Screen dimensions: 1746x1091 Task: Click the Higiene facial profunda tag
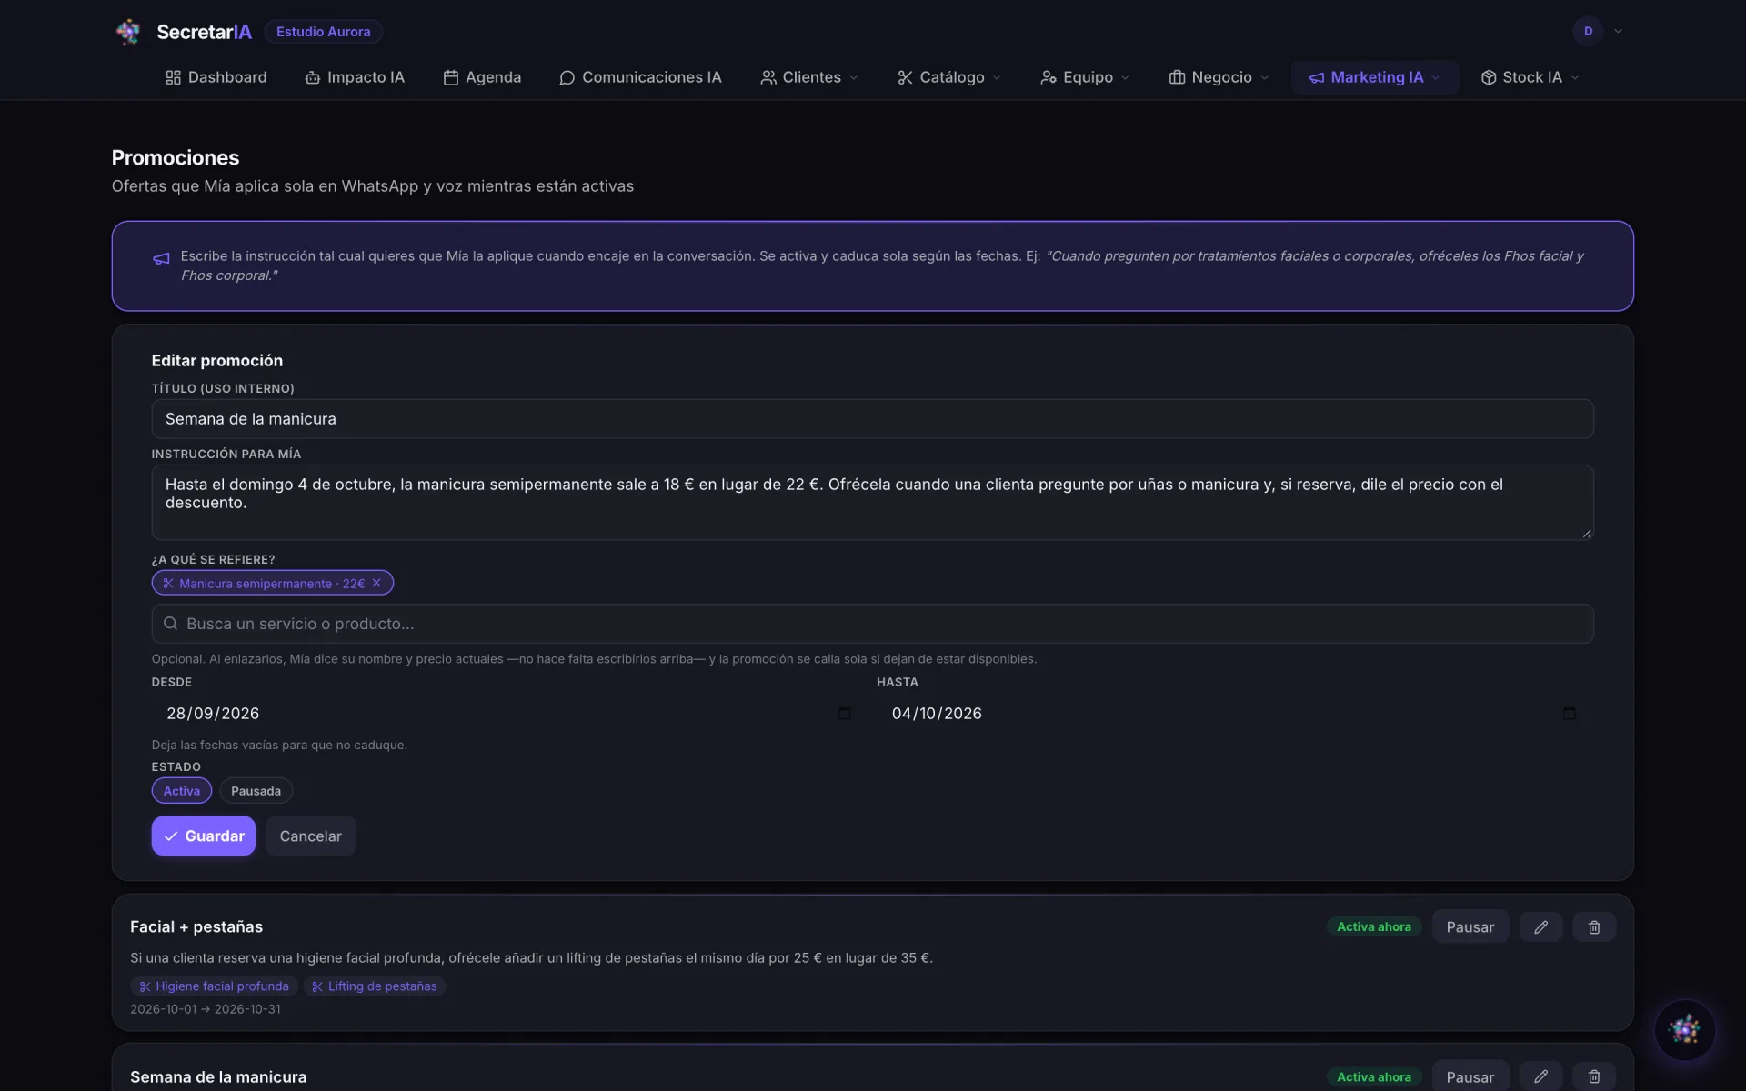214,986
